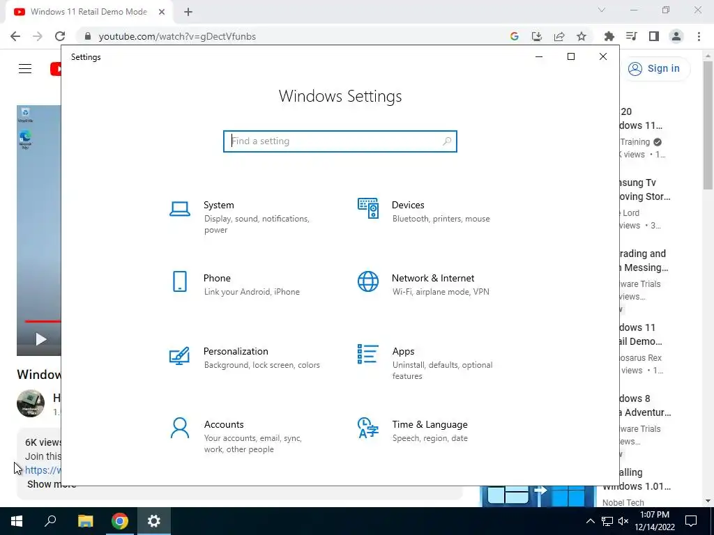Open Chrome profile avatar
The height and width of the screenshot is (535, 714).
[676, 36]
